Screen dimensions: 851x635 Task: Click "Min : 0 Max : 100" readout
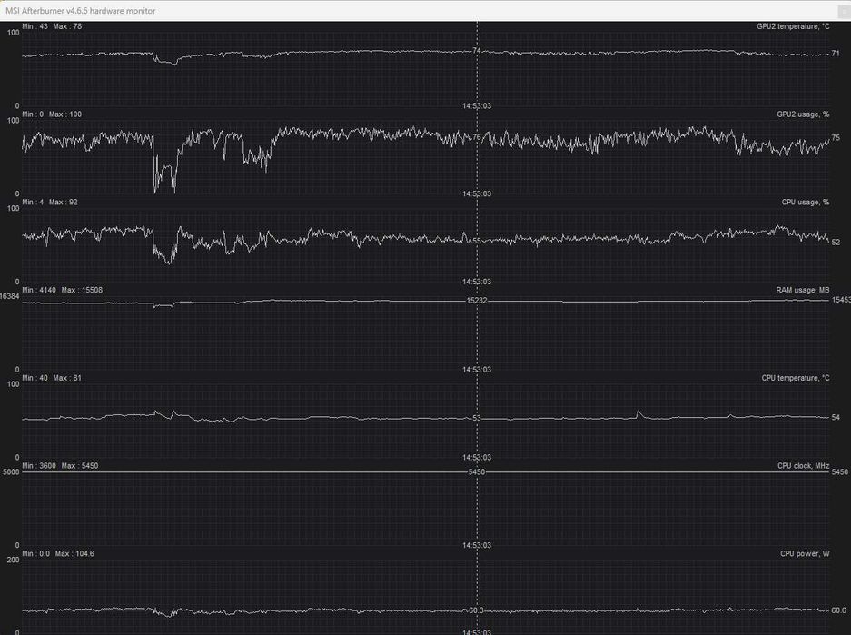pos(52,114)
